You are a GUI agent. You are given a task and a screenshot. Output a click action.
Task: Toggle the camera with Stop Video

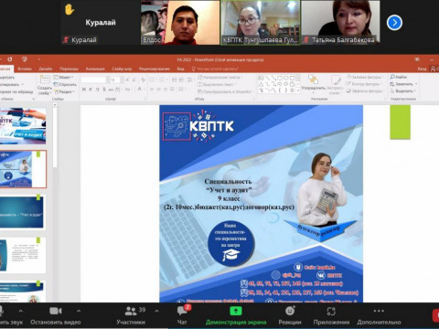click(56, 311)
